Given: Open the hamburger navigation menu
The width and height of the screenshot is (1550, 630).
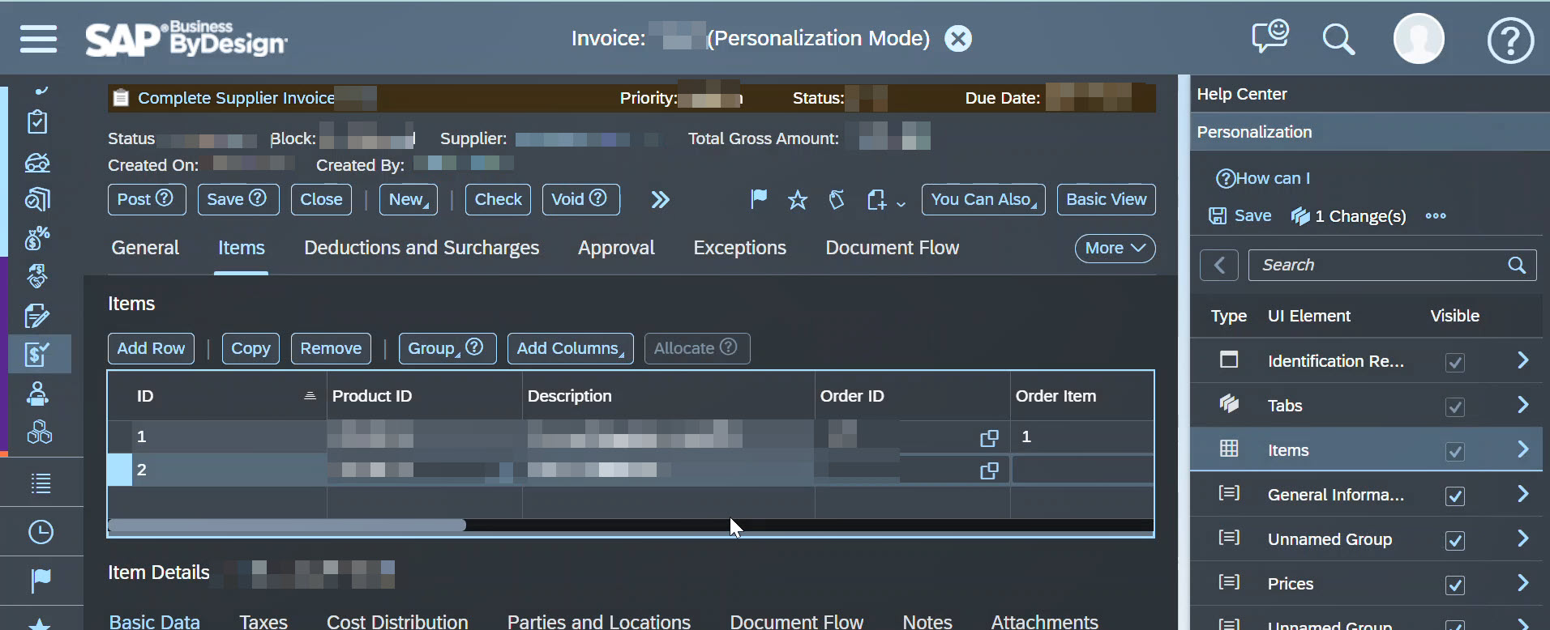Looking at the screenshot, I should (x=38, y=39).
